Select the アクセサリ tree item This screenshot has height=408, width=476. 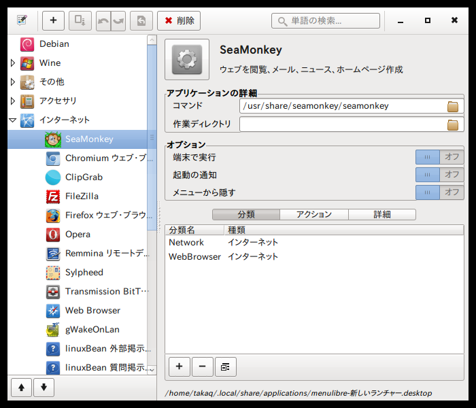point(78,101)
